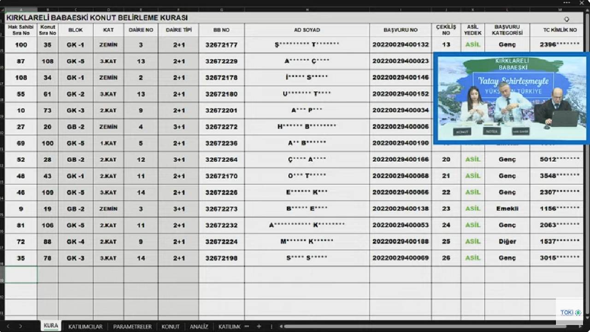Select GB -2 block cell for BB 32672273

click(76, 209)
